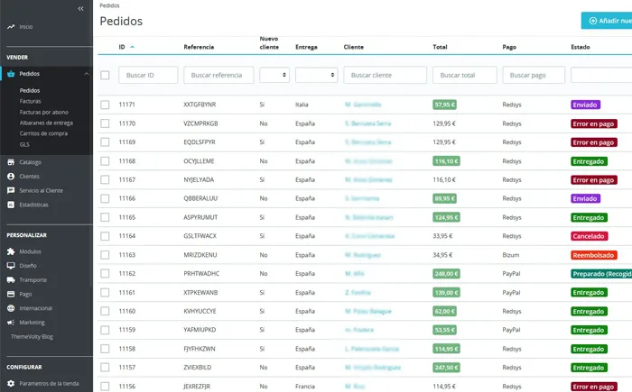
Task: Click the Catálogo icon in sidebar
Action: point(10,162)
